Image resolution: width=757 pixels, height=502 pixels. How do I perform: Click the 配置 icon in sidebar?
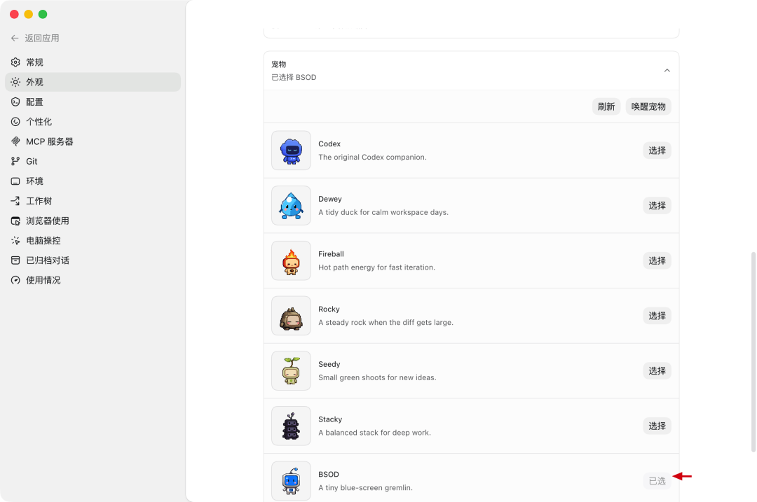pos(15,102)
